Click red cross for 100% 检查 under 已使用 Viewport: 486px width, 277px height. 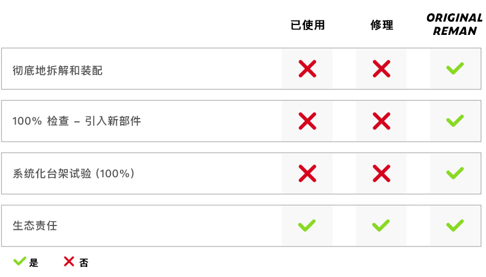pyautogui.click(x=307, y=121)
